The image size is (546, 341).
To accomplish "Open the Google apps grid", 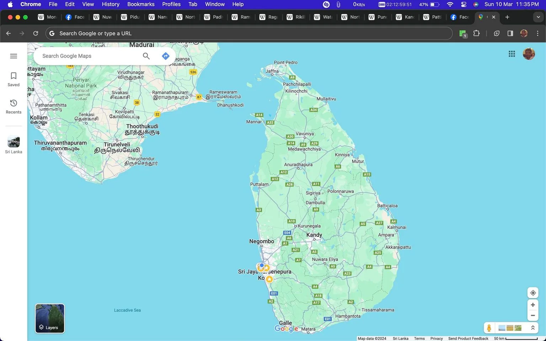I will pyautogui.click(x=512, y=54).
